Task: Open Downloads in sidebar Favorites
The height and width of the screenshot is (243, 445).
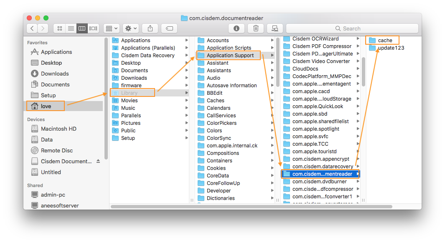Action: pyautogui.click(x=54, y=73)
